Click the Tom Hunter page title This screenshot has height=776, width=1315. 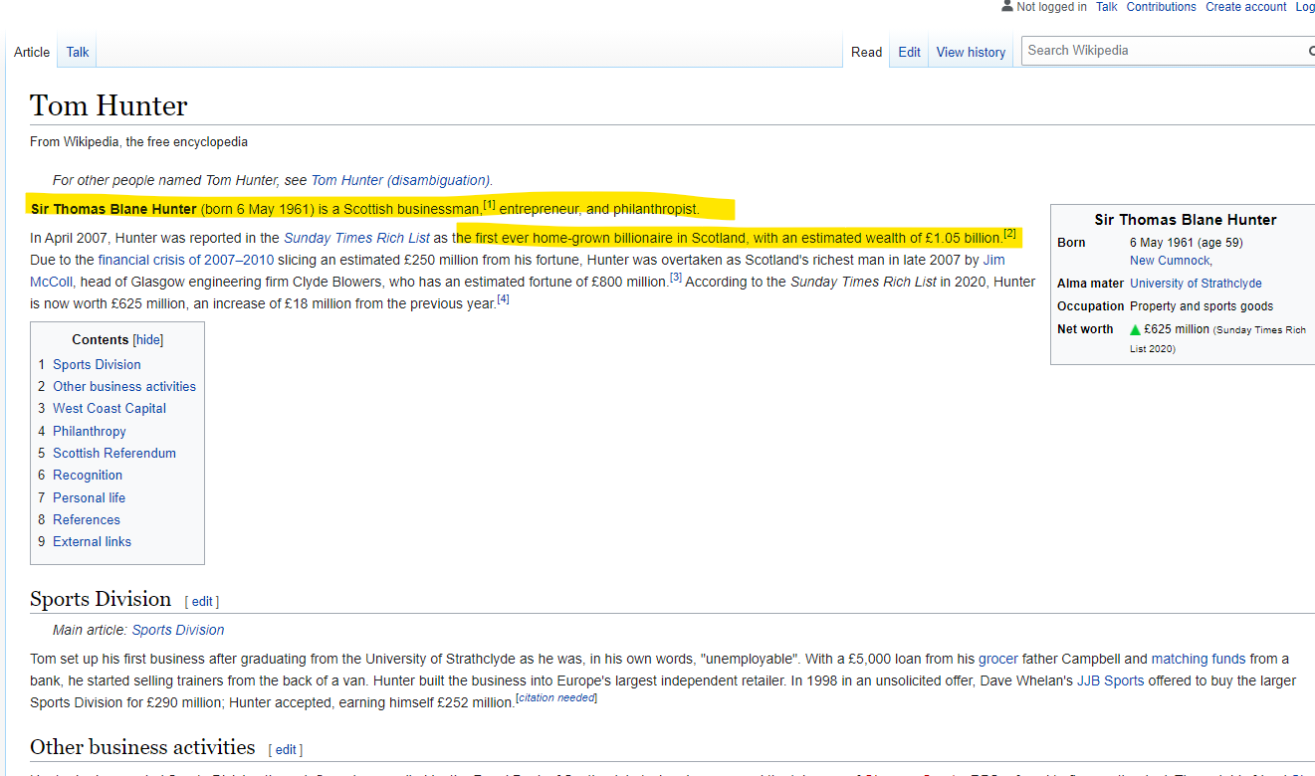coord(109,105)
